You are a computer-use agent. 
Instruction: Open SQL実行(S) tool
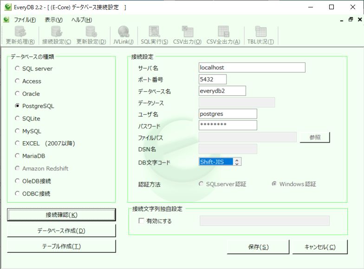pyautogui.click(x=154, y=35)
